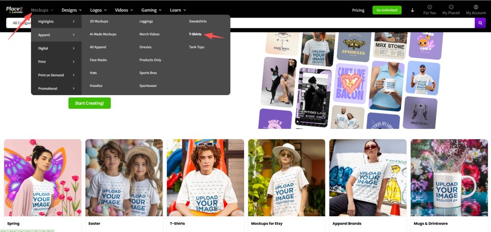Screen dimensions: 491x232
Task: Open the T-Shirts category card image
Action: pyautogui.click(x=205, y=178)
